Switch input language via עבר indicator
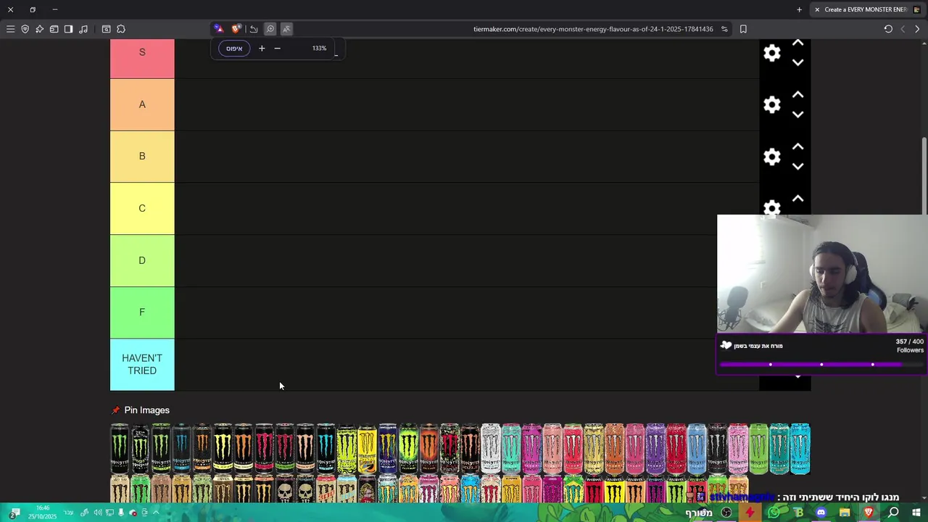The image size is (928, 522). 69,513
